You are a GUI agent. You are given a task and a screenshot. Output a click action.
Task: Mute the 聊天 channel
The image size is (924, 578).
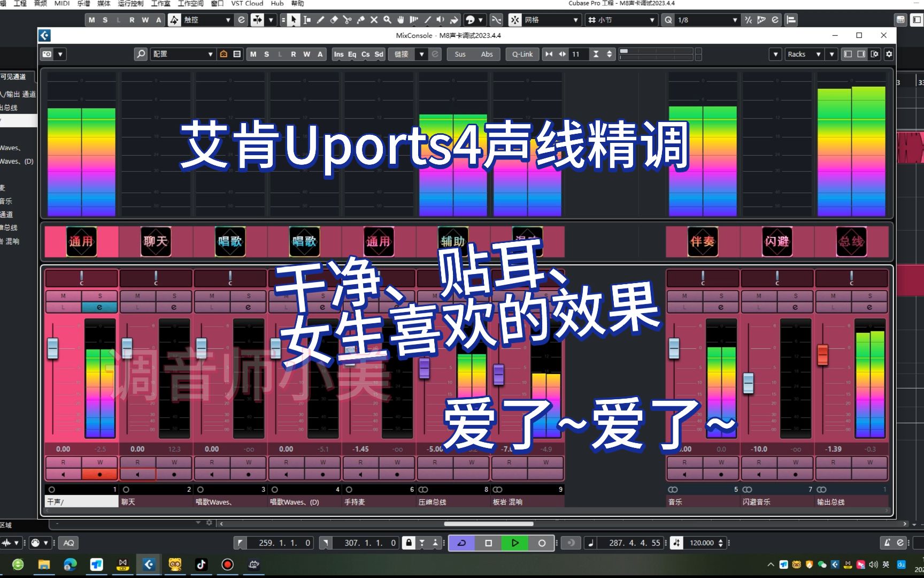137,296
